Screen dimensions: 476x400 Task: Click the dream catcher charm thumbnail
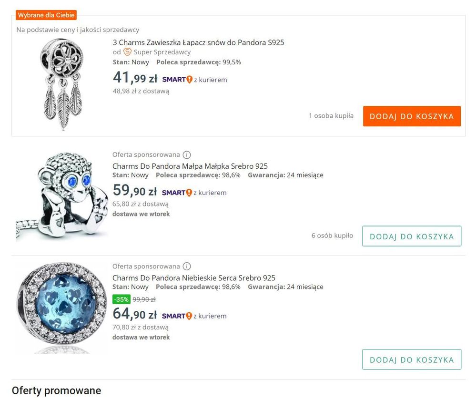[62, 84]
